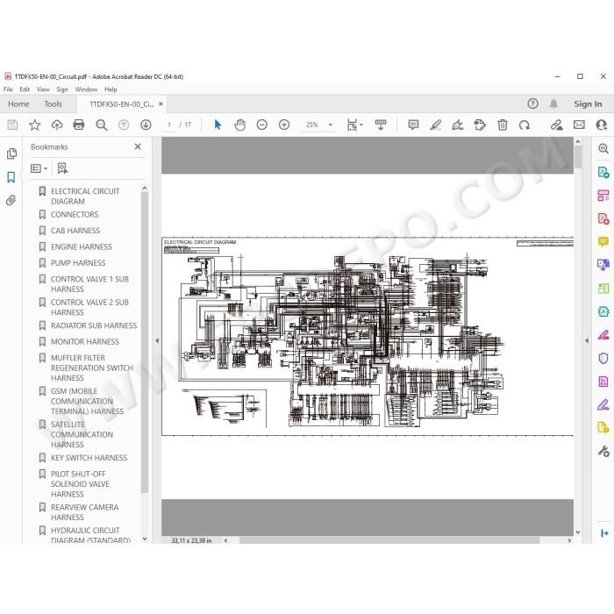Find current bookmark icon in Bookmarks panel

(62, 168)
